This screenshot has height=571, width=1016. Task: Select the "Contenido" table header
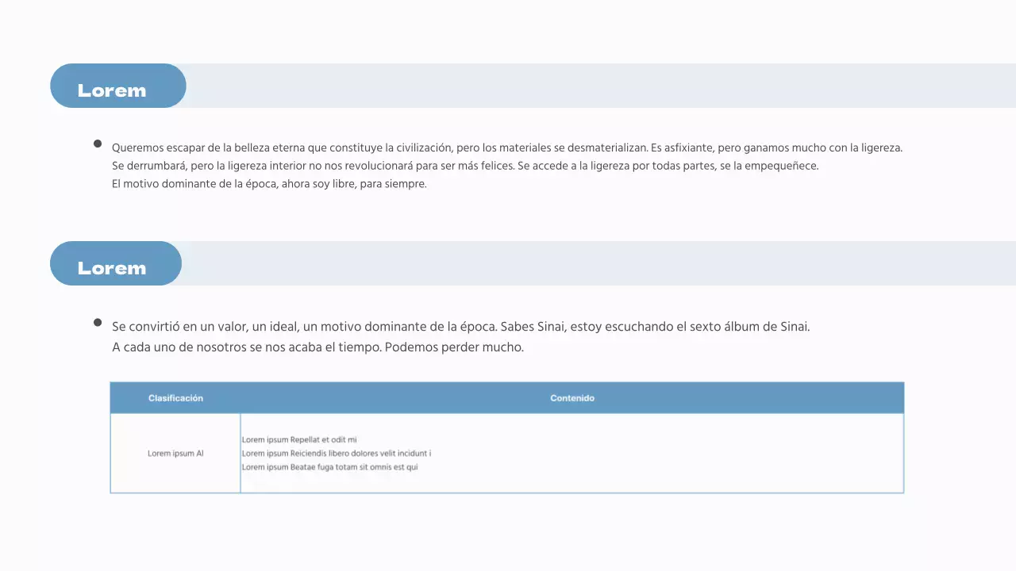tap(571, 398)
